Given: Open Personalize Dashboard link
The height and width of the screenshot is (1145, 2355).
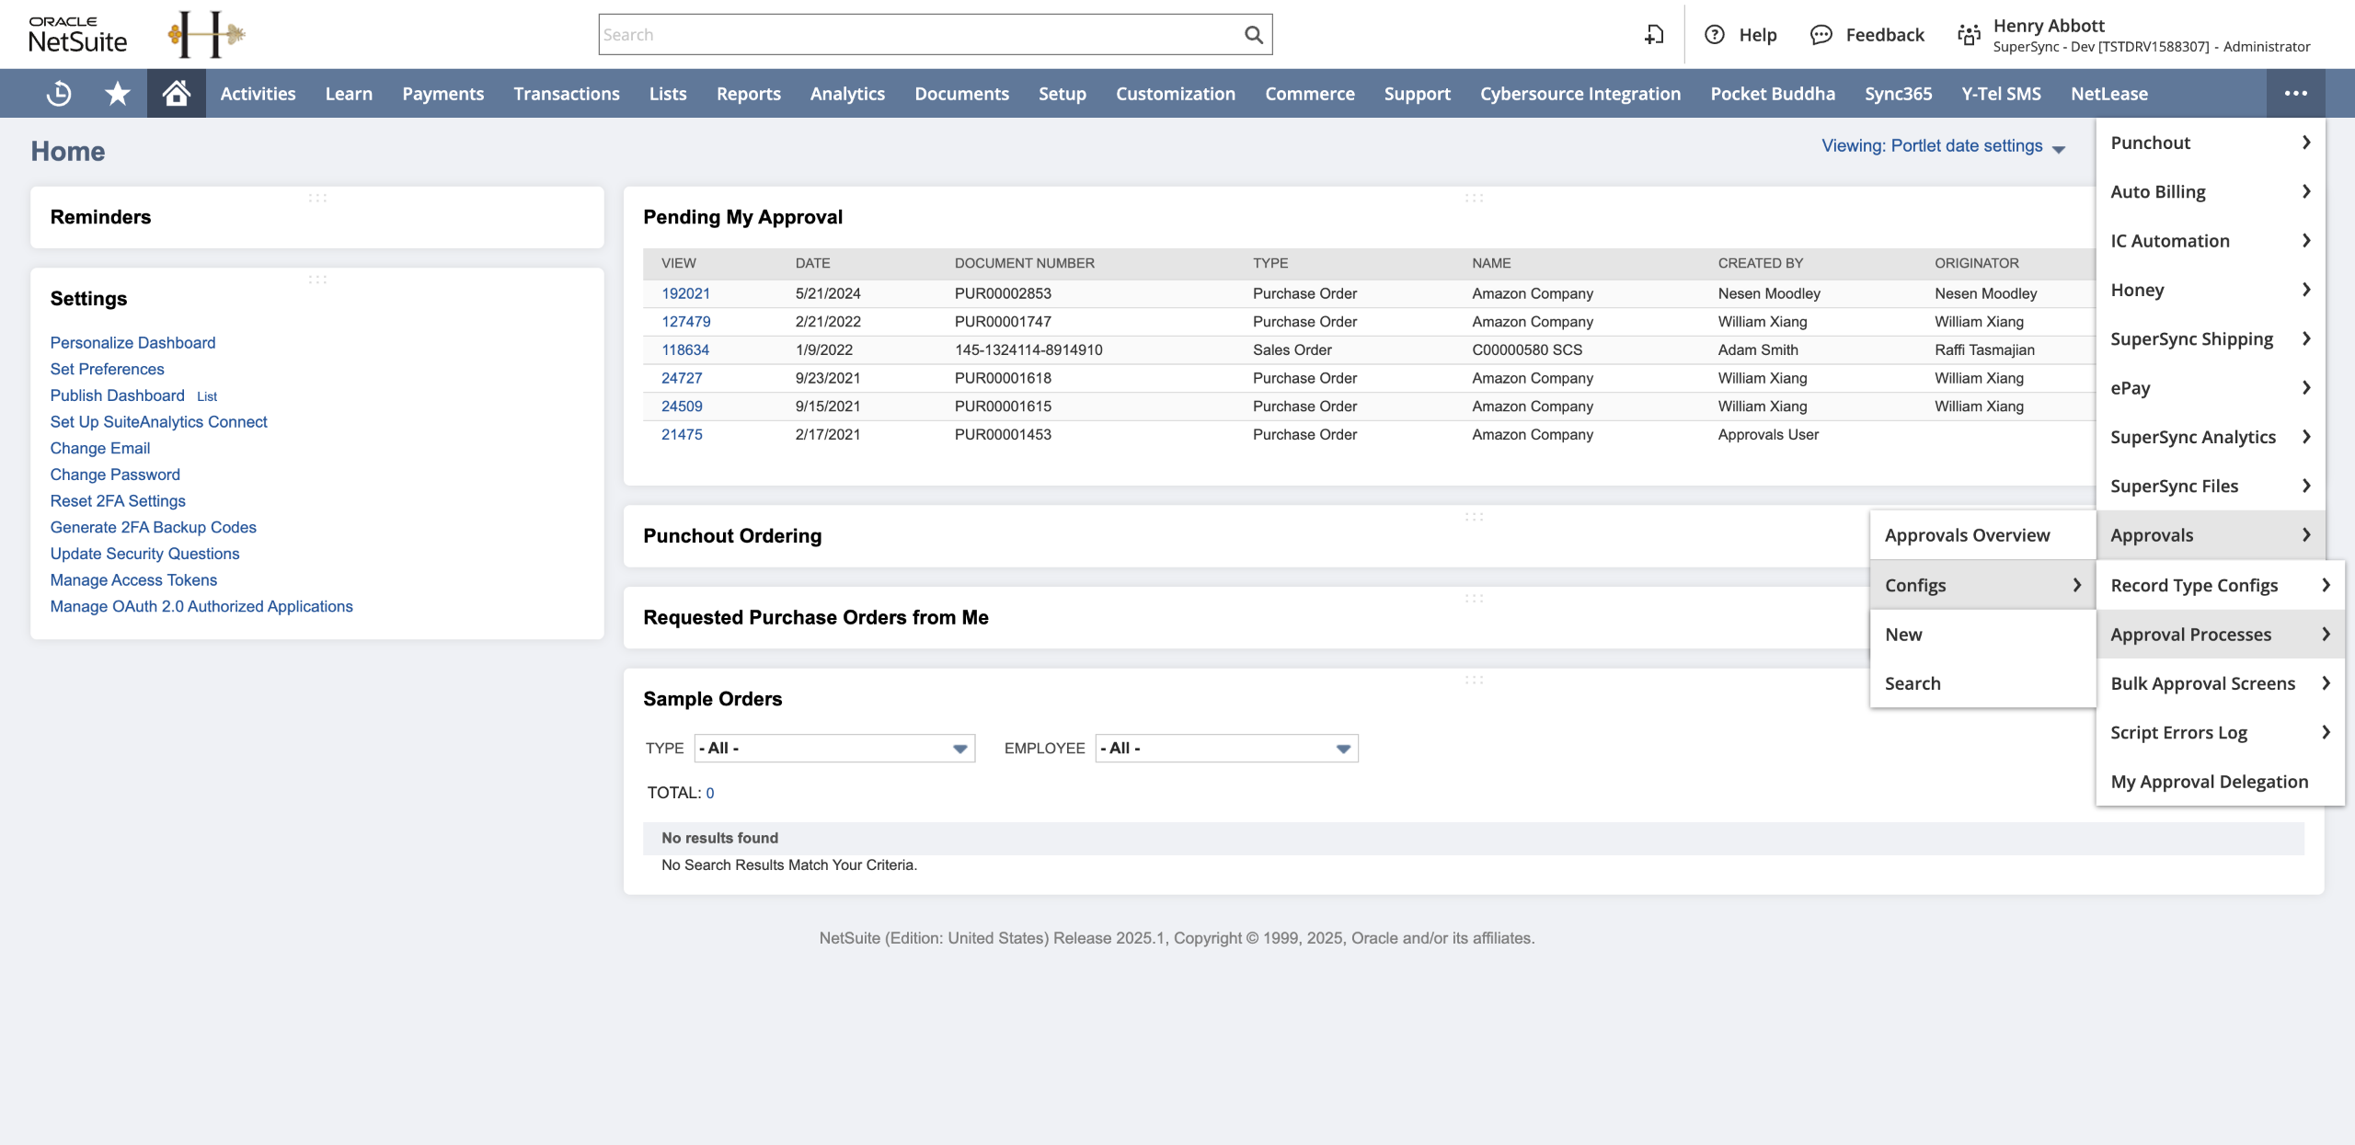Looking at the screenshot, I should tap(132, 342).
